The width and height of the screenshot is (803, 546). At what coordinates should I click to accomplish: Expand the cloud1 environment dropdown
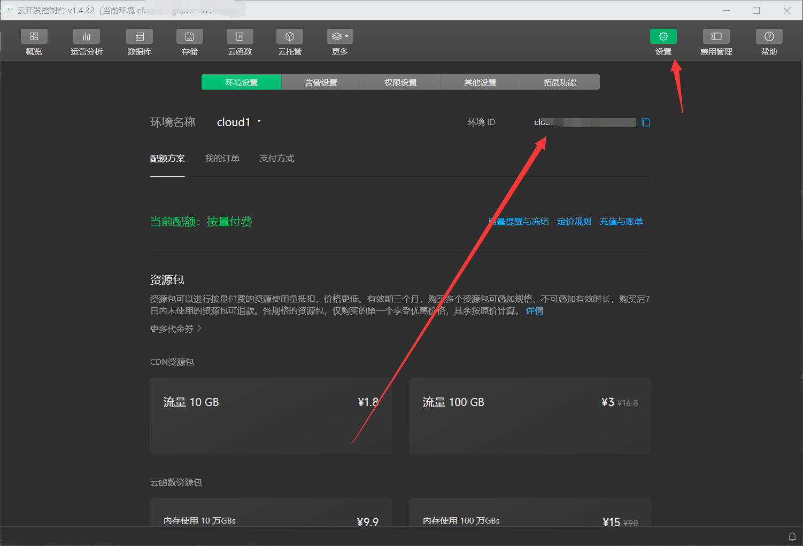click(259, 122)
